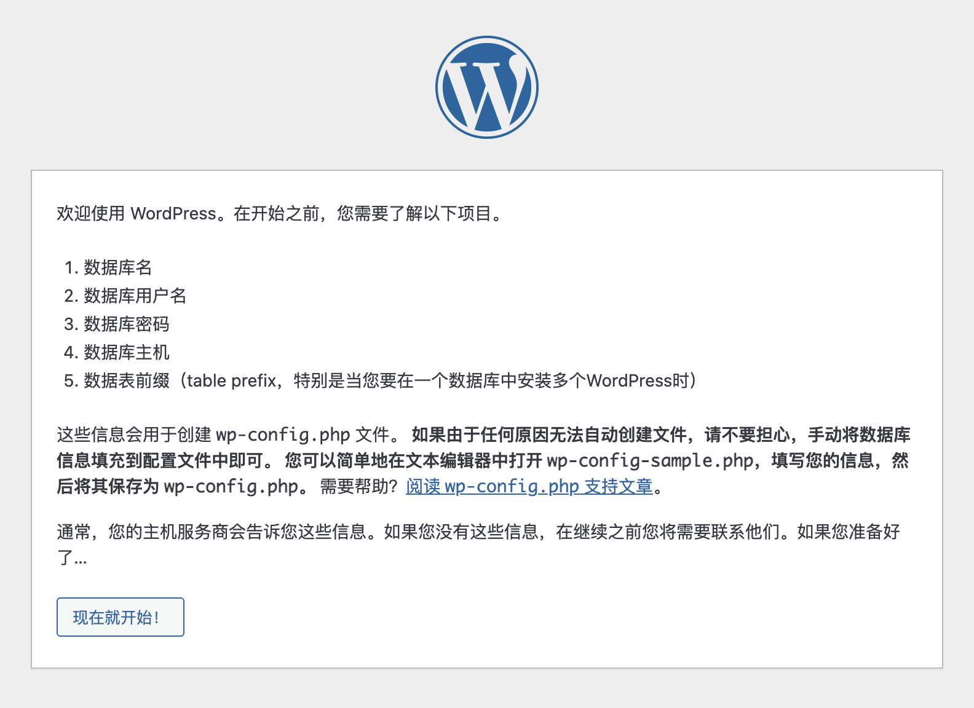Select the 数据库主机 list item
This screenshot has height=708, width=974.
click(x=126, y=352)
